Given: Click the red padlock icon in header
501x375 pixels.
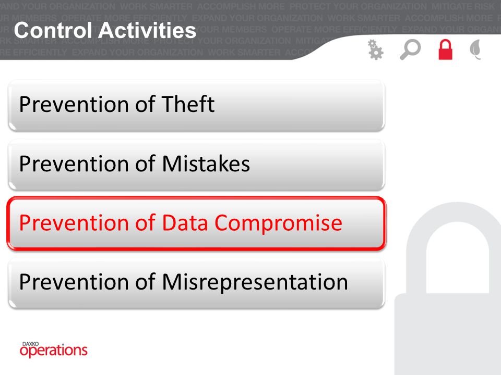Looking at the screenshot, I should coord(445,49).
